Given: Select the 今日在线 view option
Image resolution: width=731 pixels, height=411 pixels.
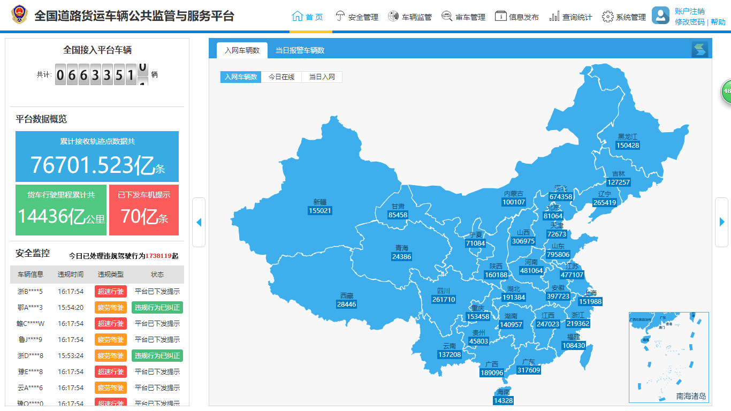Looking at the screenshot, I should 281,77.
